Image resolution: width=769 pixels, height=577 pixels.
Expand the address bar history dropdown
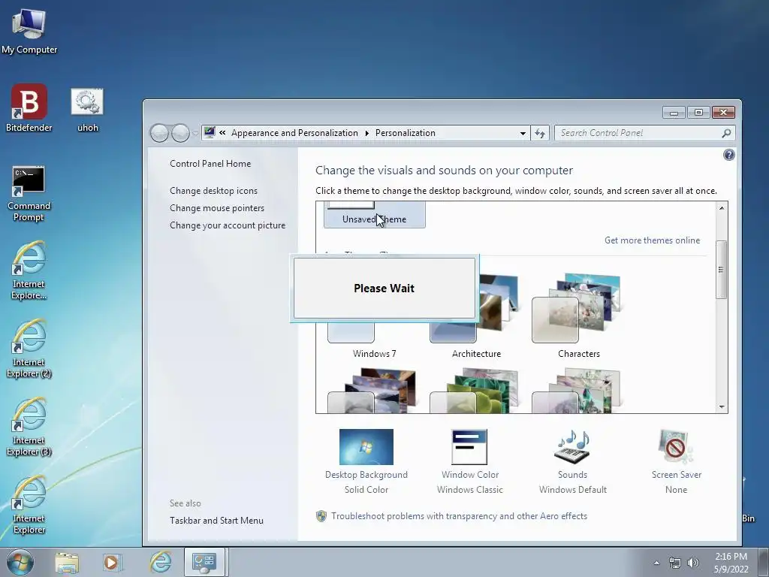(x=523, y=133)
